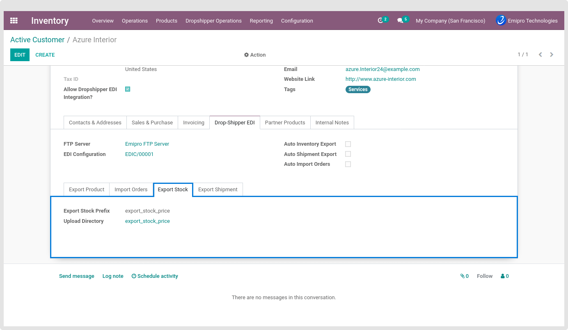Go to next record arrow
The width and height of the screenshot is (568, 330).
552,55
